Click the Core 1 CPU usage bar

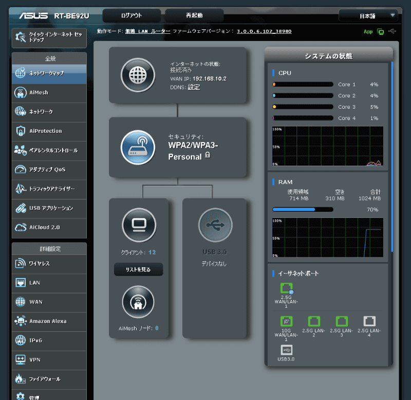click(303, 85)
